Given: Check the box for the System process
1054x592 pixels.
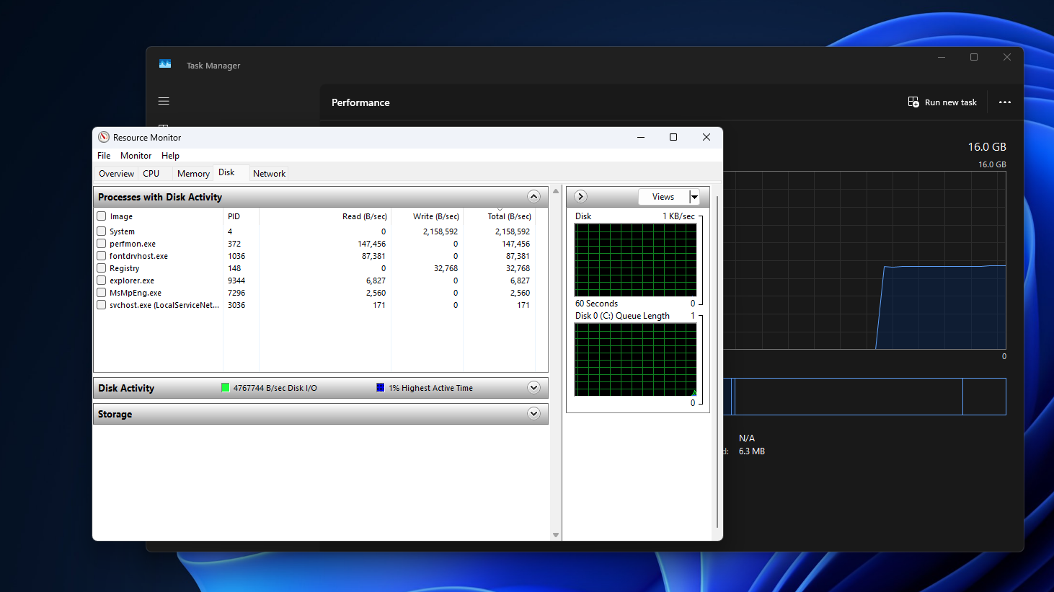Looking at the screenshot, I should [x=102, y=231].
